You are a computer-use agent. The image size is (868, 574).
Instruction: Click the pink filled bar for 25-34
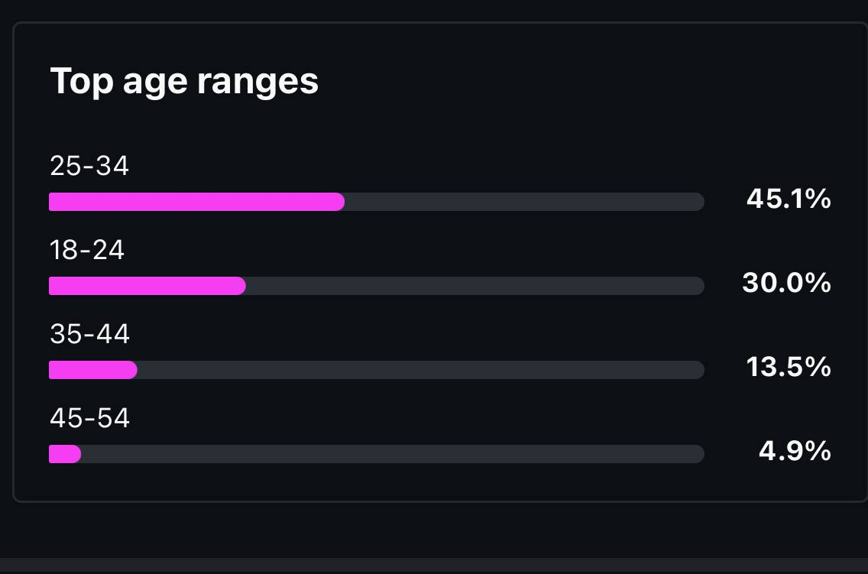click(x=196, y=202)
